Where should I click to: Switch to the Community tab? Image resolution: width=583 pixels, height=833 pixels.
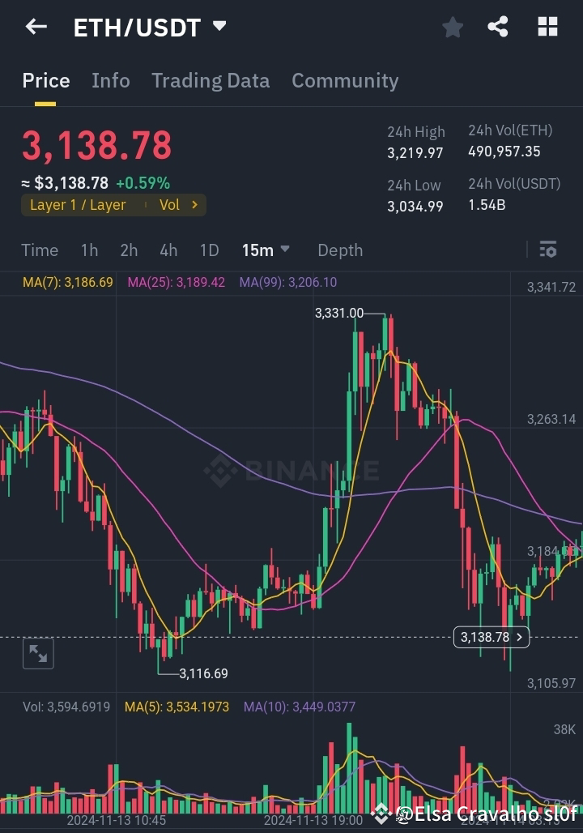point(345,80)
